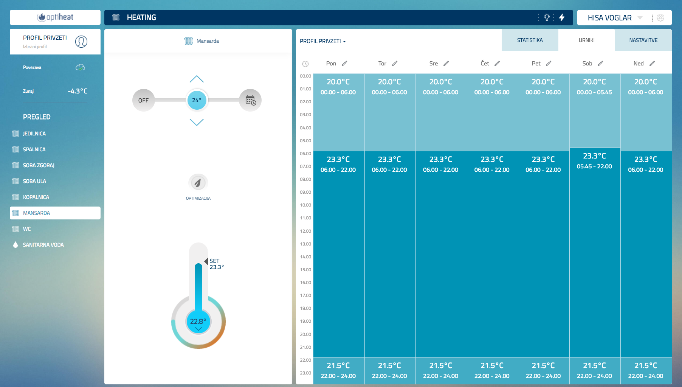Expand the 22.8° current temperature dial
This screenshot has height=387, width=682.
click(198, 322)
